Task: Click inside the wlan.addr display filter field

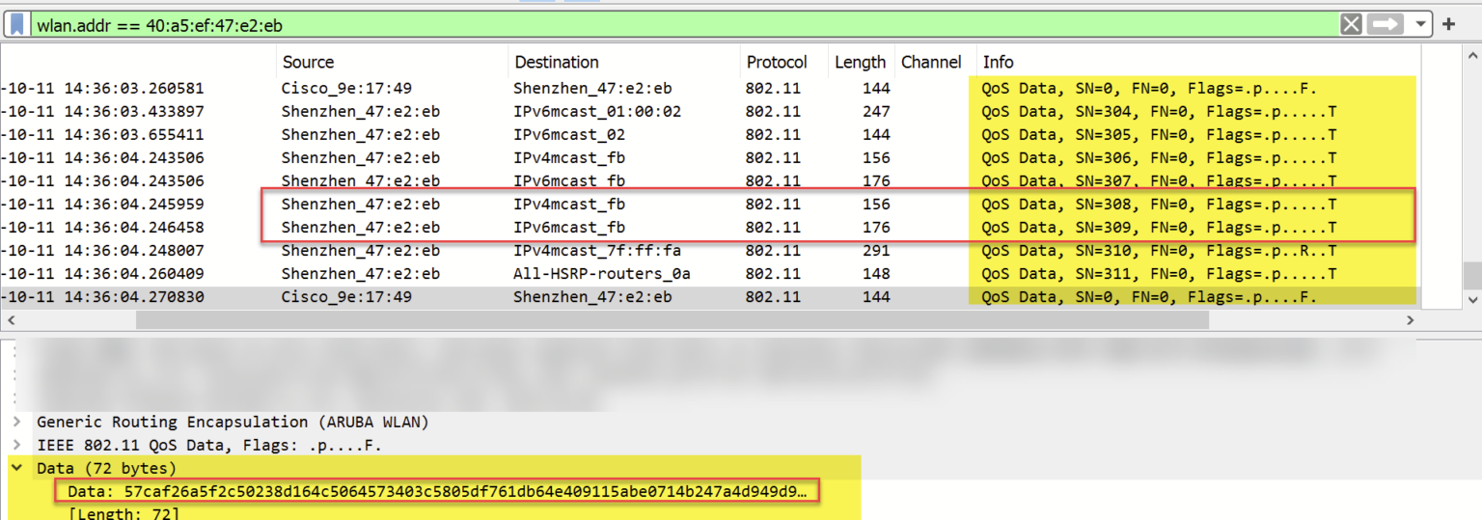Action: click(x=675, y=24)
